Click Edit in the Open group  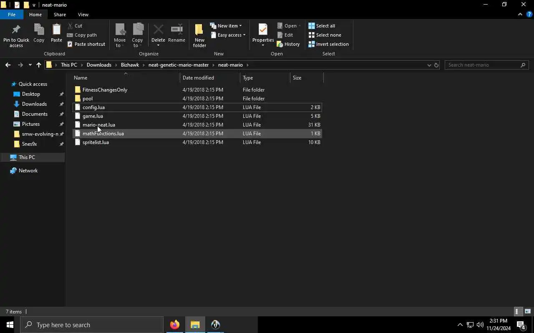click(285, 35)
